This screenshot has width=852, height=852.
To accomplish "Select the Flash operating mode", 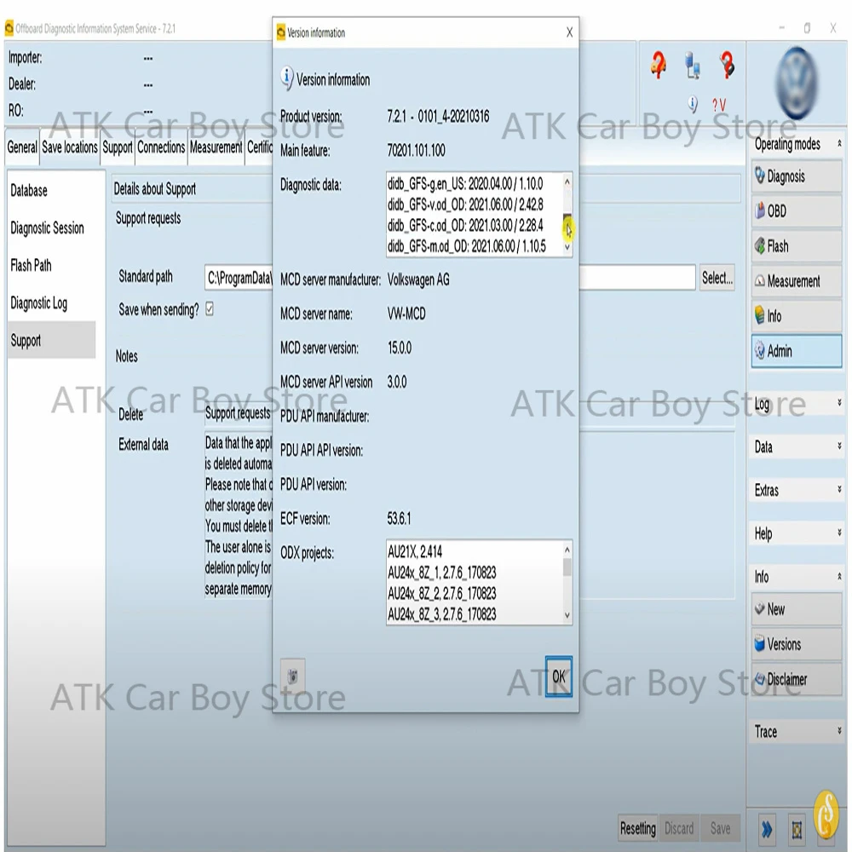I will pyautogui.click(x=793, y=246).
